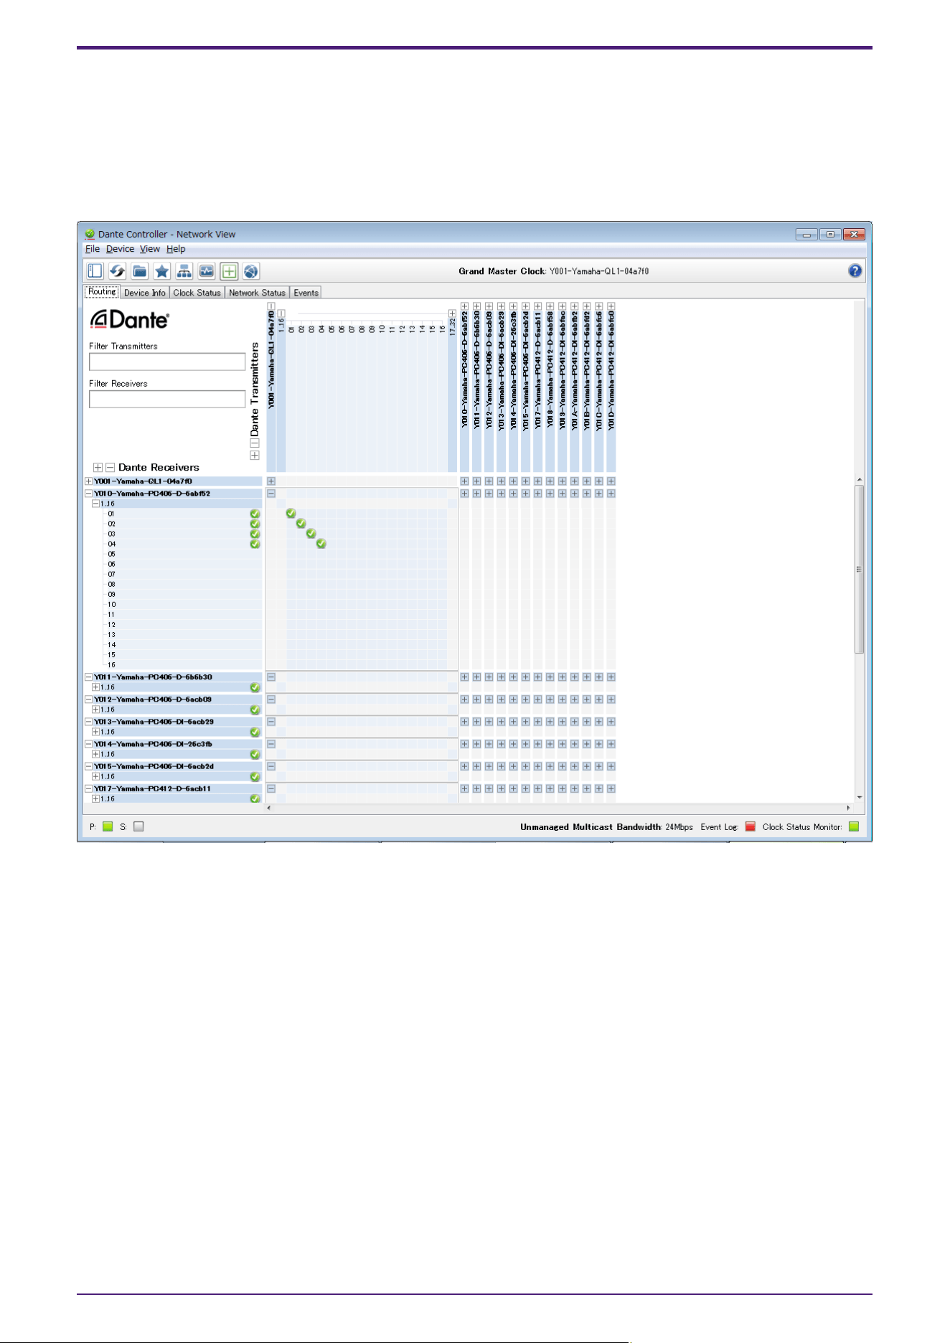Image resolution: width=950 pixels, height=1343 pixels.
Task: Open the clock monitor waveform toolbar icon
Action: (x=207, y=271)
